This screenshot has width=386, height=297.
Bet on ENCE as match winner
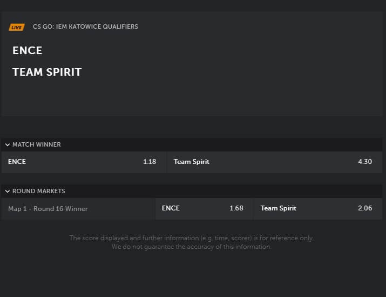[x=84, y=162]
